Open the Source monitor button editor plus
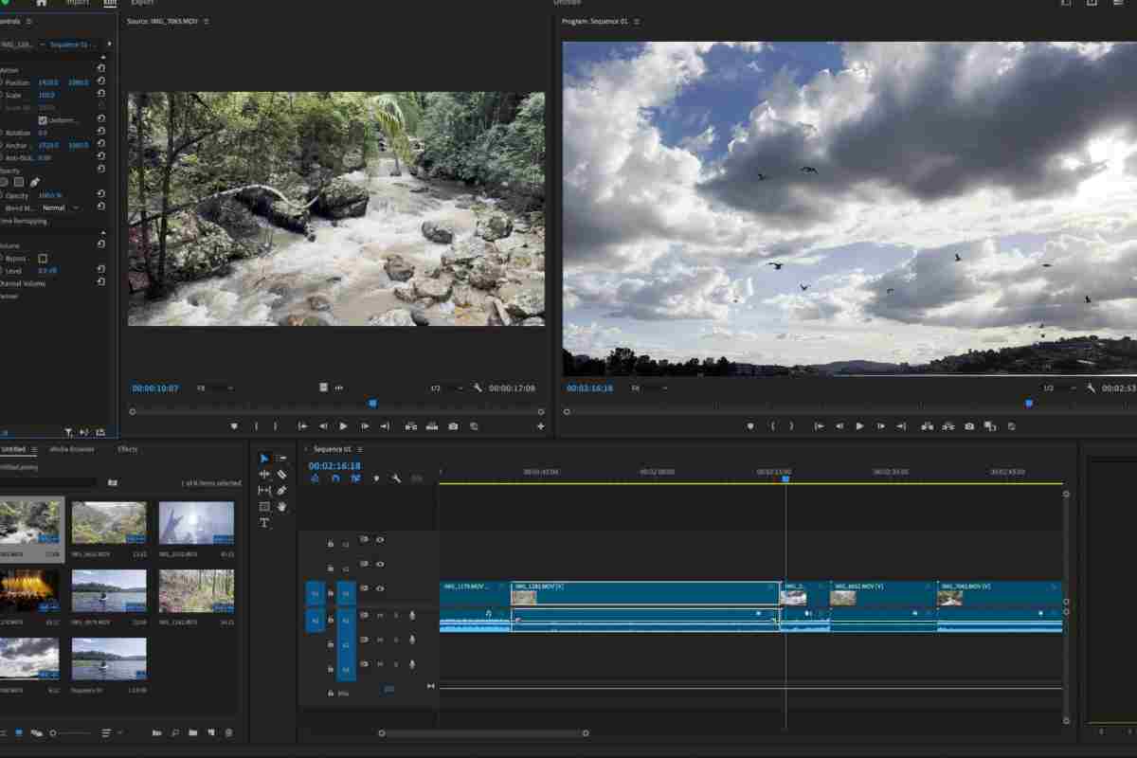The height and width of the screenshot is (758, 1137). coord(541,426)
